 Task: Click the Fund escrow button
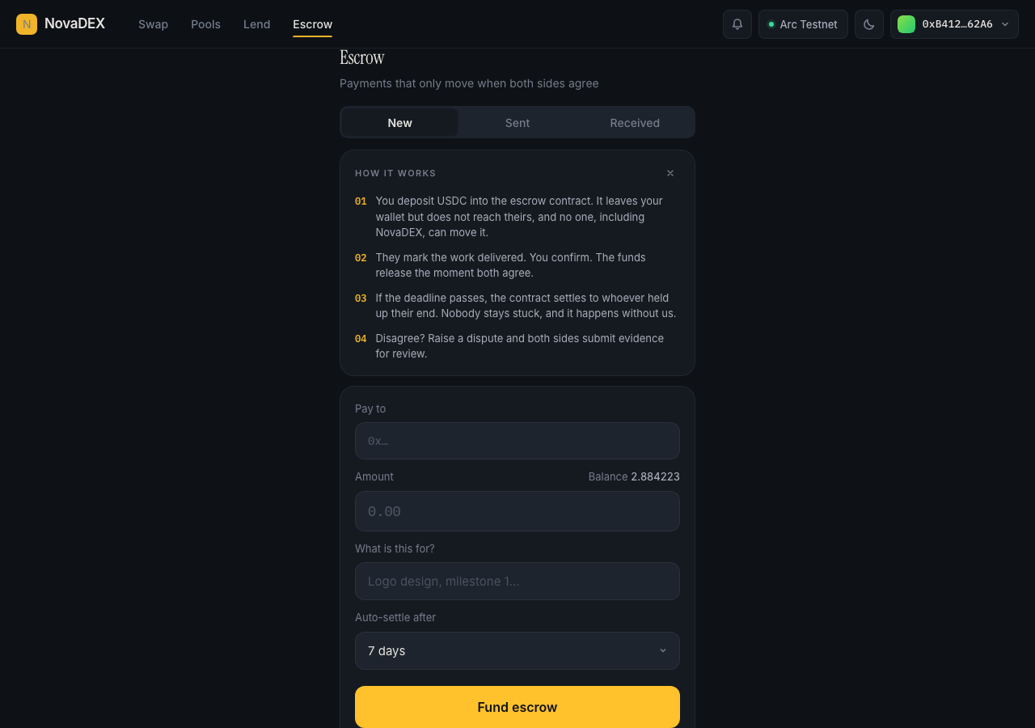[x=517, y=707]
